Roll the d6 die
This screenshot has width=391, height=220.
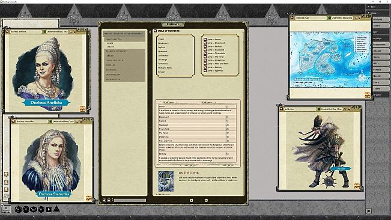pos(49,209)
